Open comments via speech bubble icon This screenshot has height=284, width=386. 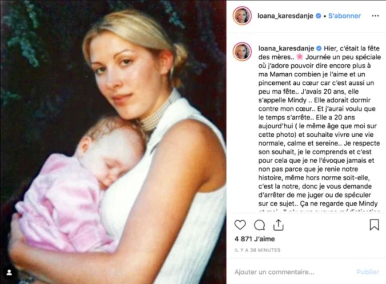pos(259,225)
